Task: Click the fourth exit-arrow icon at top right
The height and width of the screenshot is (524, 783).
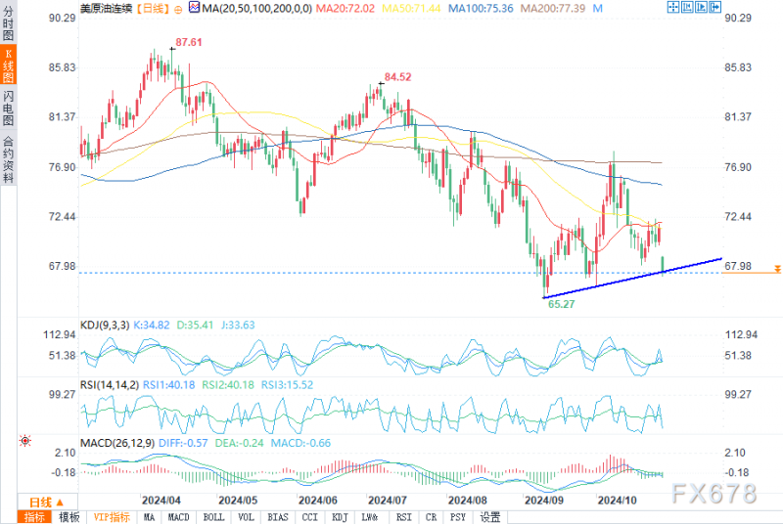Action: pos(714,7)
